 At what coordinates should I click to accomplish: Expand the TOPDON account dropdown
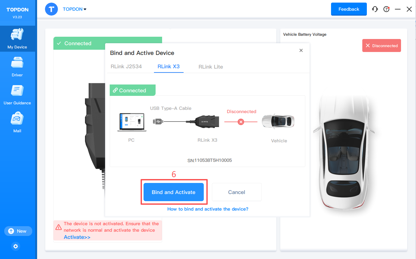click(x=75, y=9)
